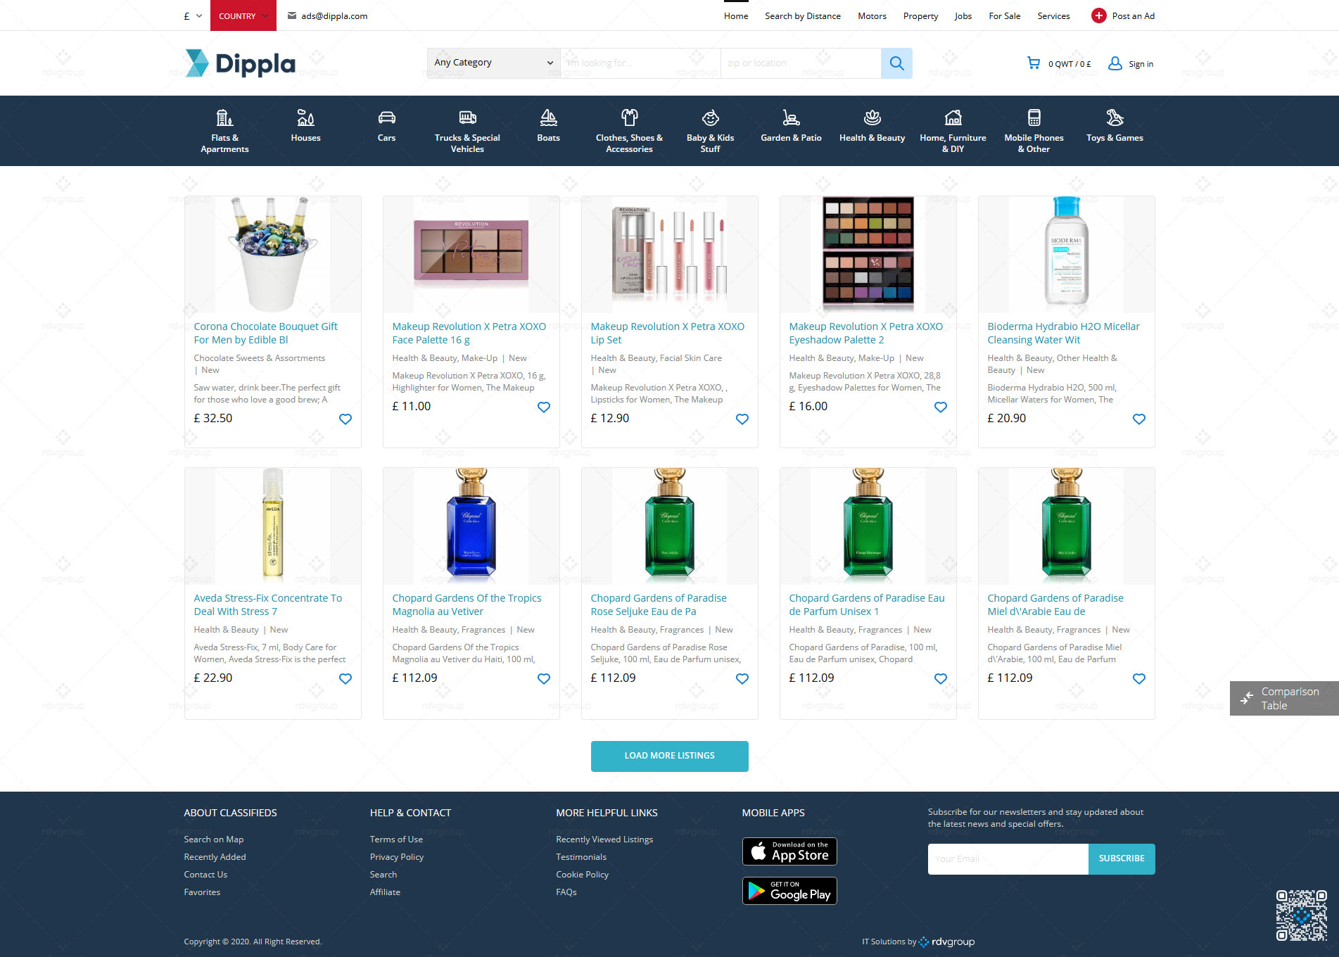This screenshot has height=957, width=1339.
Task: Open Trucks & Special Vehicles category
Action: 467,131
